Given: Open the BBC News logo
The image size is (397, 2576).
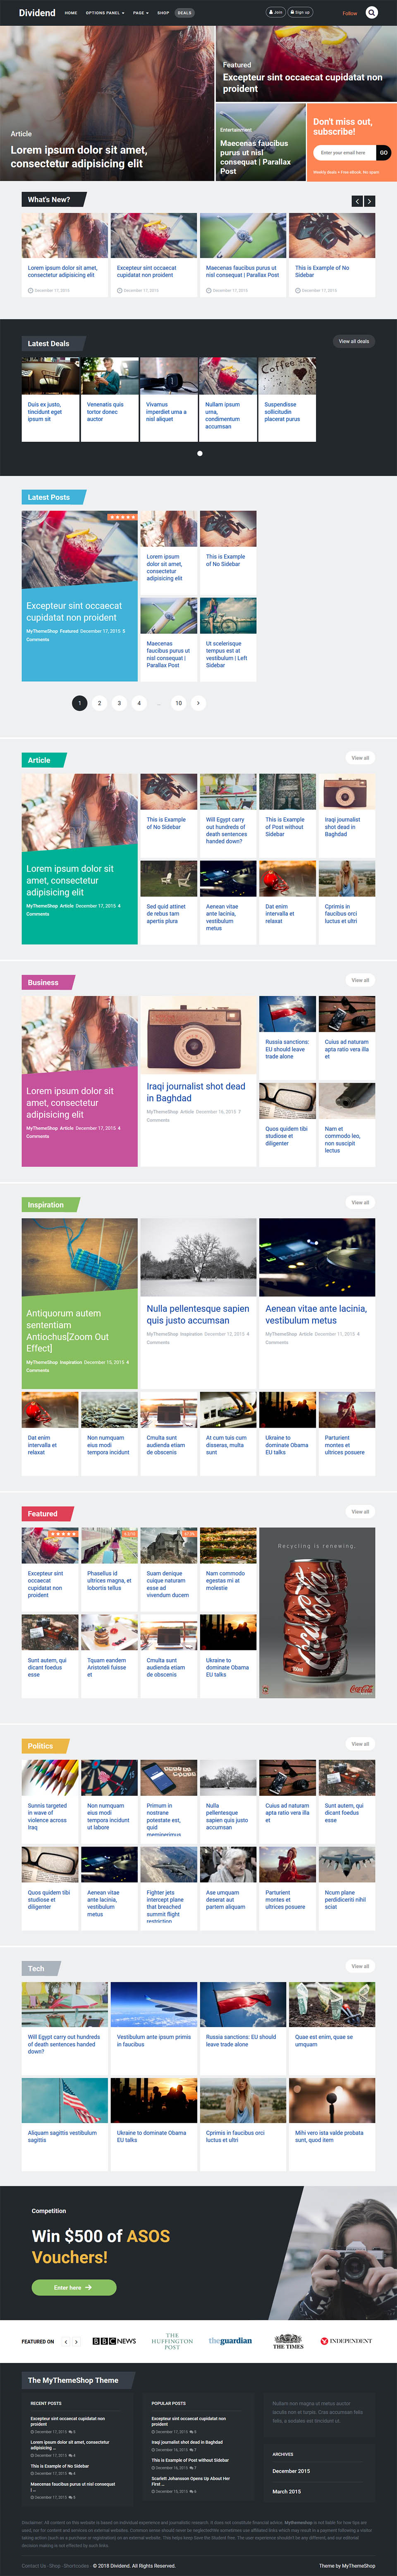Looking at the screenshot, I should point(114,2341).
